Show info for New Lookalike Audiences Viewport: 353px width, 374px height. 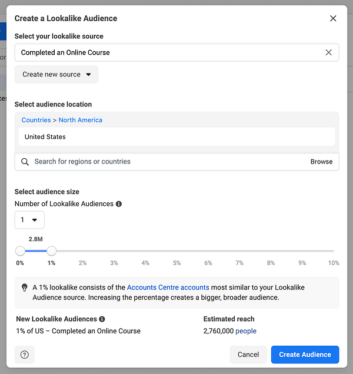click(x=102, y=319)
